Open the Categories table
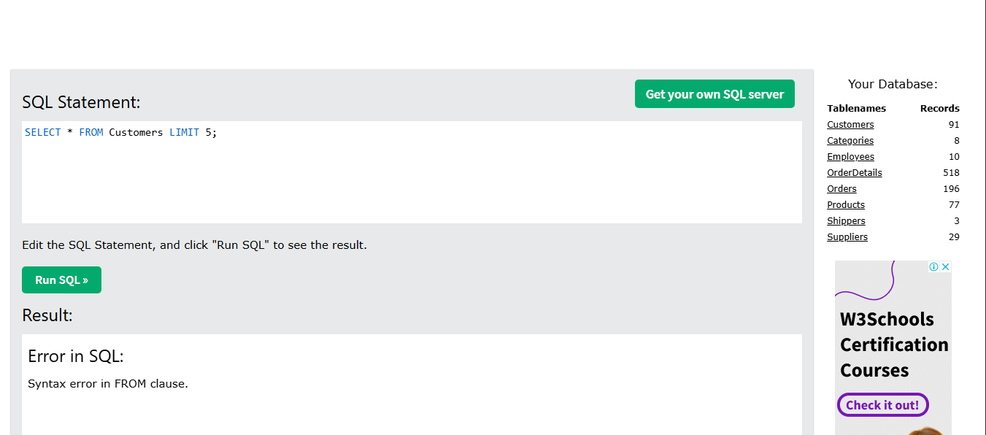This screenshot has height=435, width=986. (850, 141)
